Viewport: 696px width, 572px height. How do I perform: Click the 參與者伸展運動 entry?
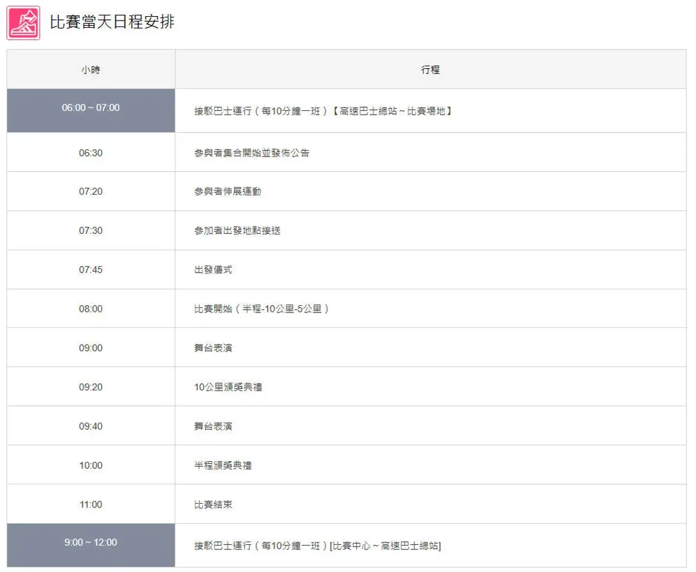(x=227, y=192)
